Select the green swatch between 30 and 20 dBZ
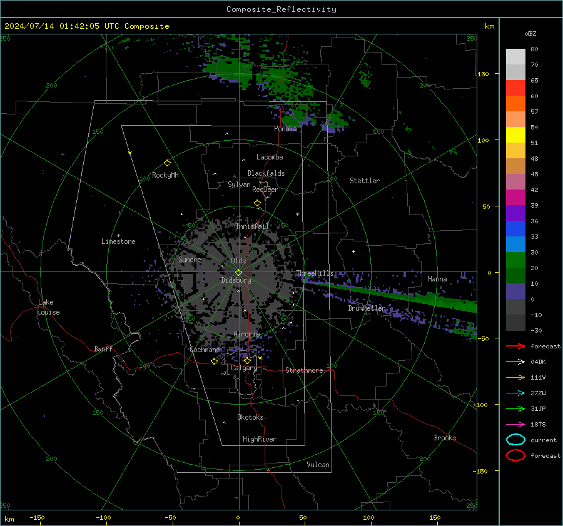This screenshot has width=563, height=526. point(515,260)
